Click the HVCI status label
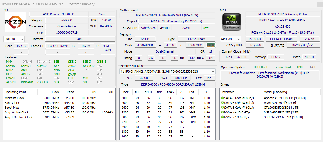 (312, 67)
